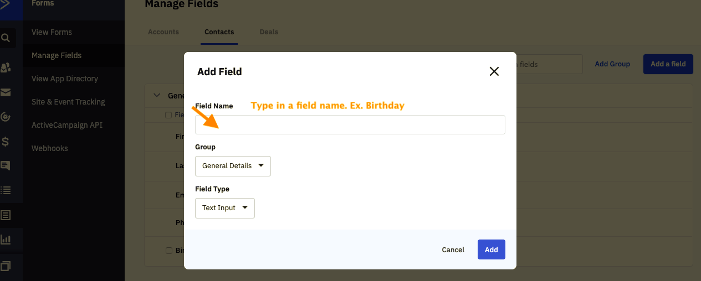Open Webhooks menu item

coord(50,148)
